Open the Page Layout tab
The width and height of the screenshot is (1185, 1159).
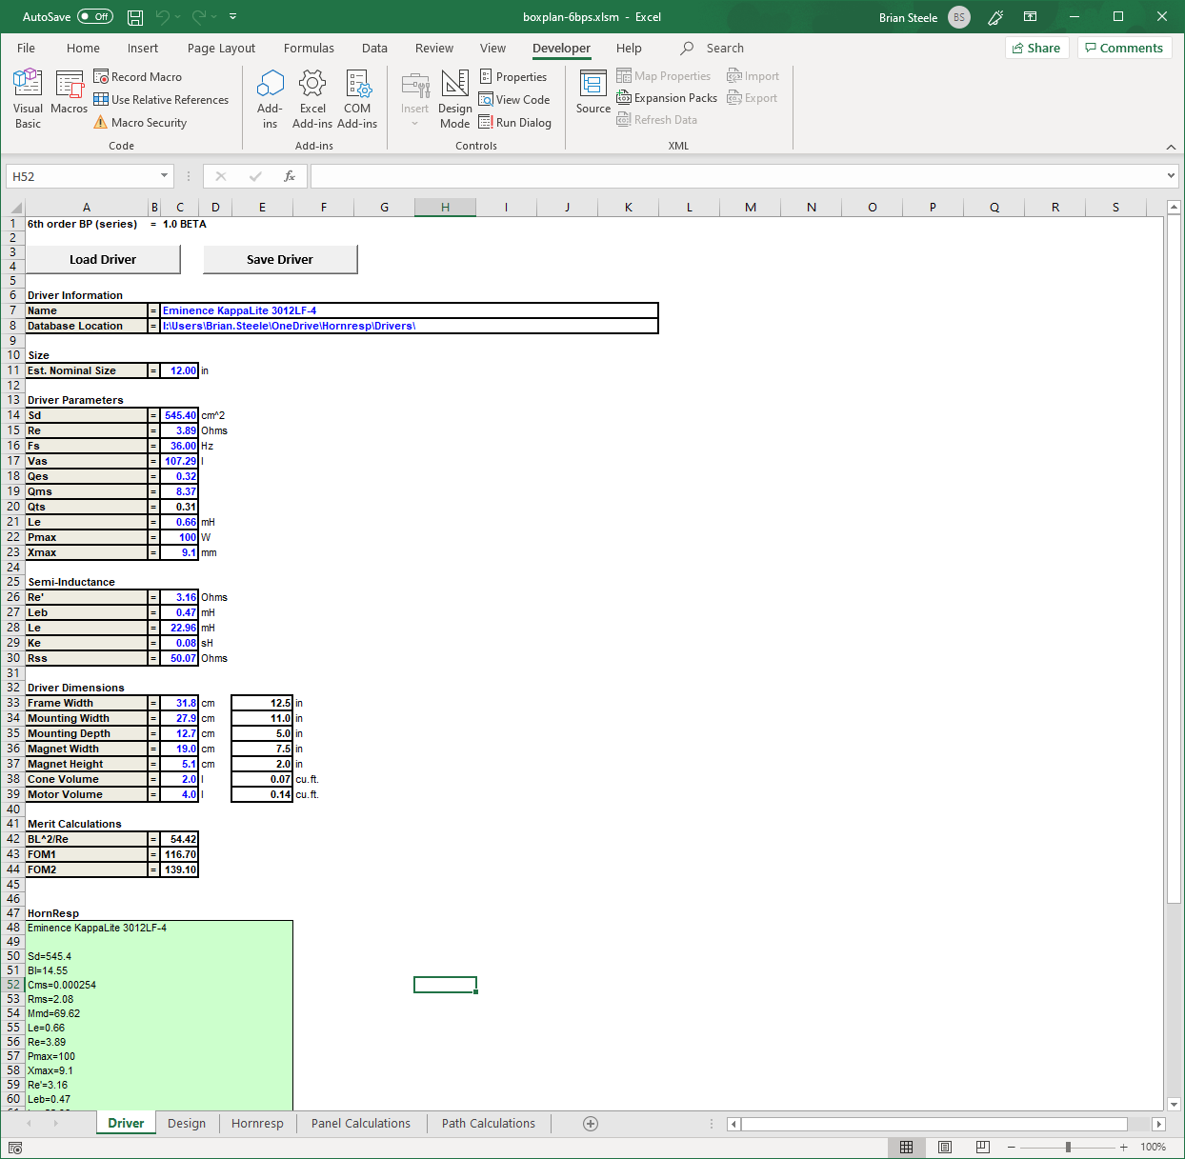click(x=221, y=48)
